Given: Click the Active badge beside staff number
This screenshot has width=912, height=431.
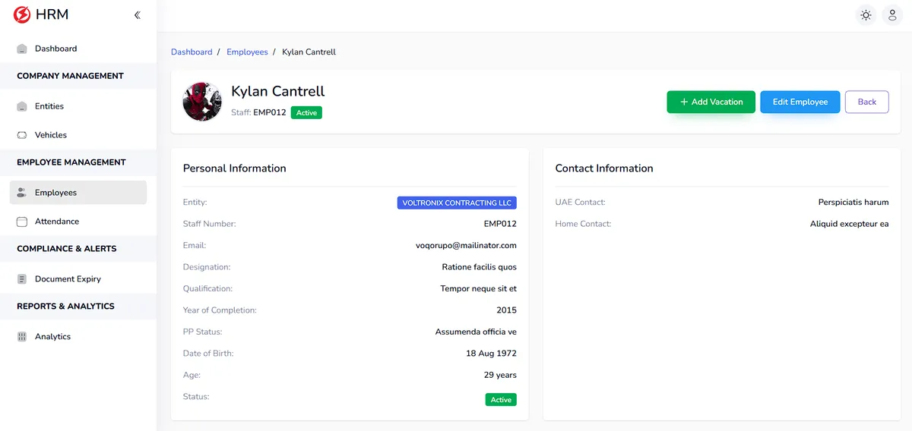Looking at the screenshot, I should pos(306,112).
